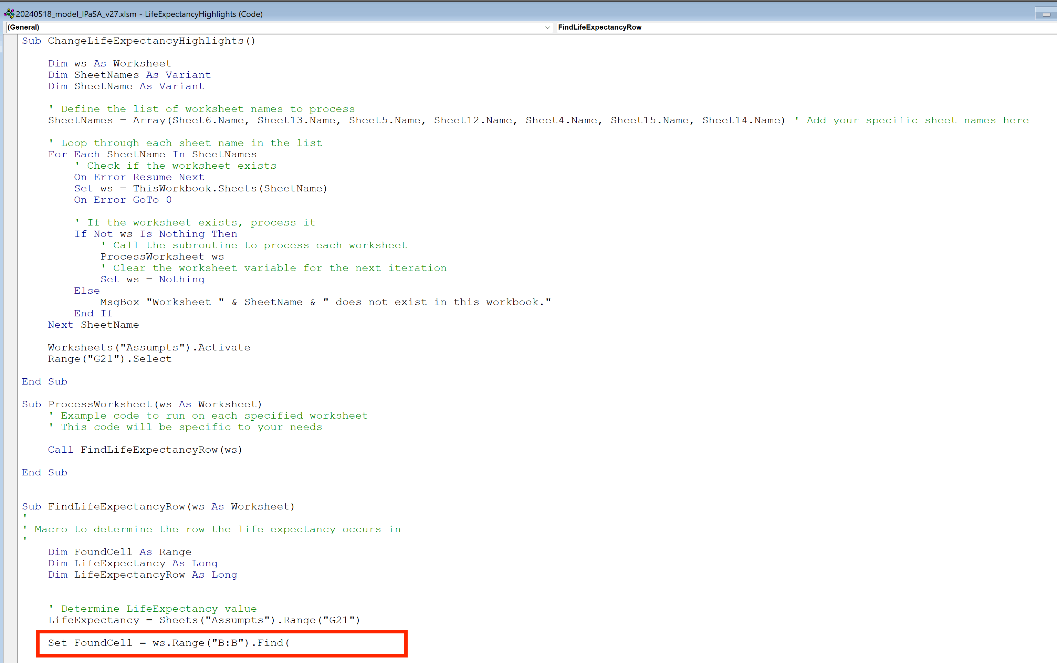Click the dropdown arrow beside (General)

click(x=547, y=27)
